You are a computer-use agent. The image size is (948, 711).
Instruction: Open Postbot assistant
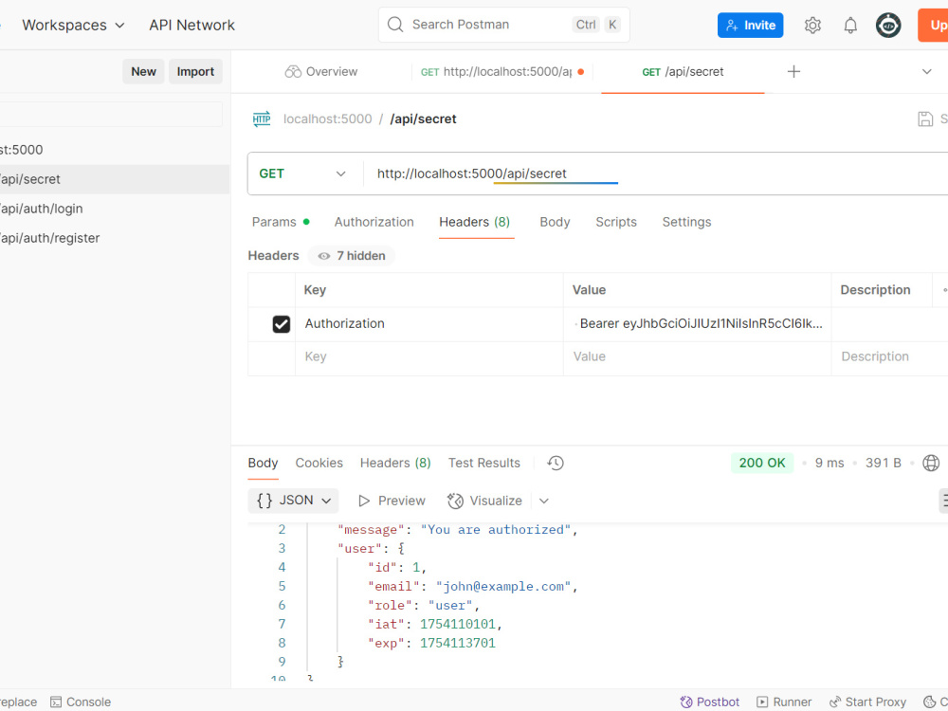[709, 702]
